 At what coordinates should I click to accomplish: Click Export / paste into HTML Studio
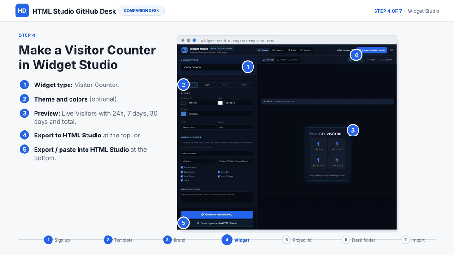pyautogui.click(x=217, y=223)
